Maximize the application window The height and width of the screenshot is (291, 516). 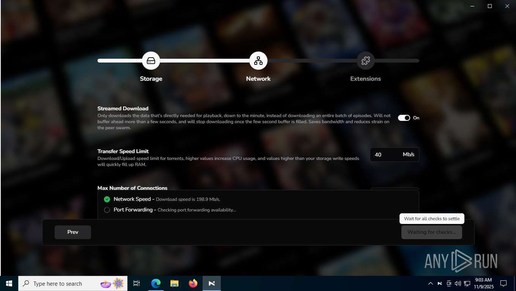[x=490, y=6]
